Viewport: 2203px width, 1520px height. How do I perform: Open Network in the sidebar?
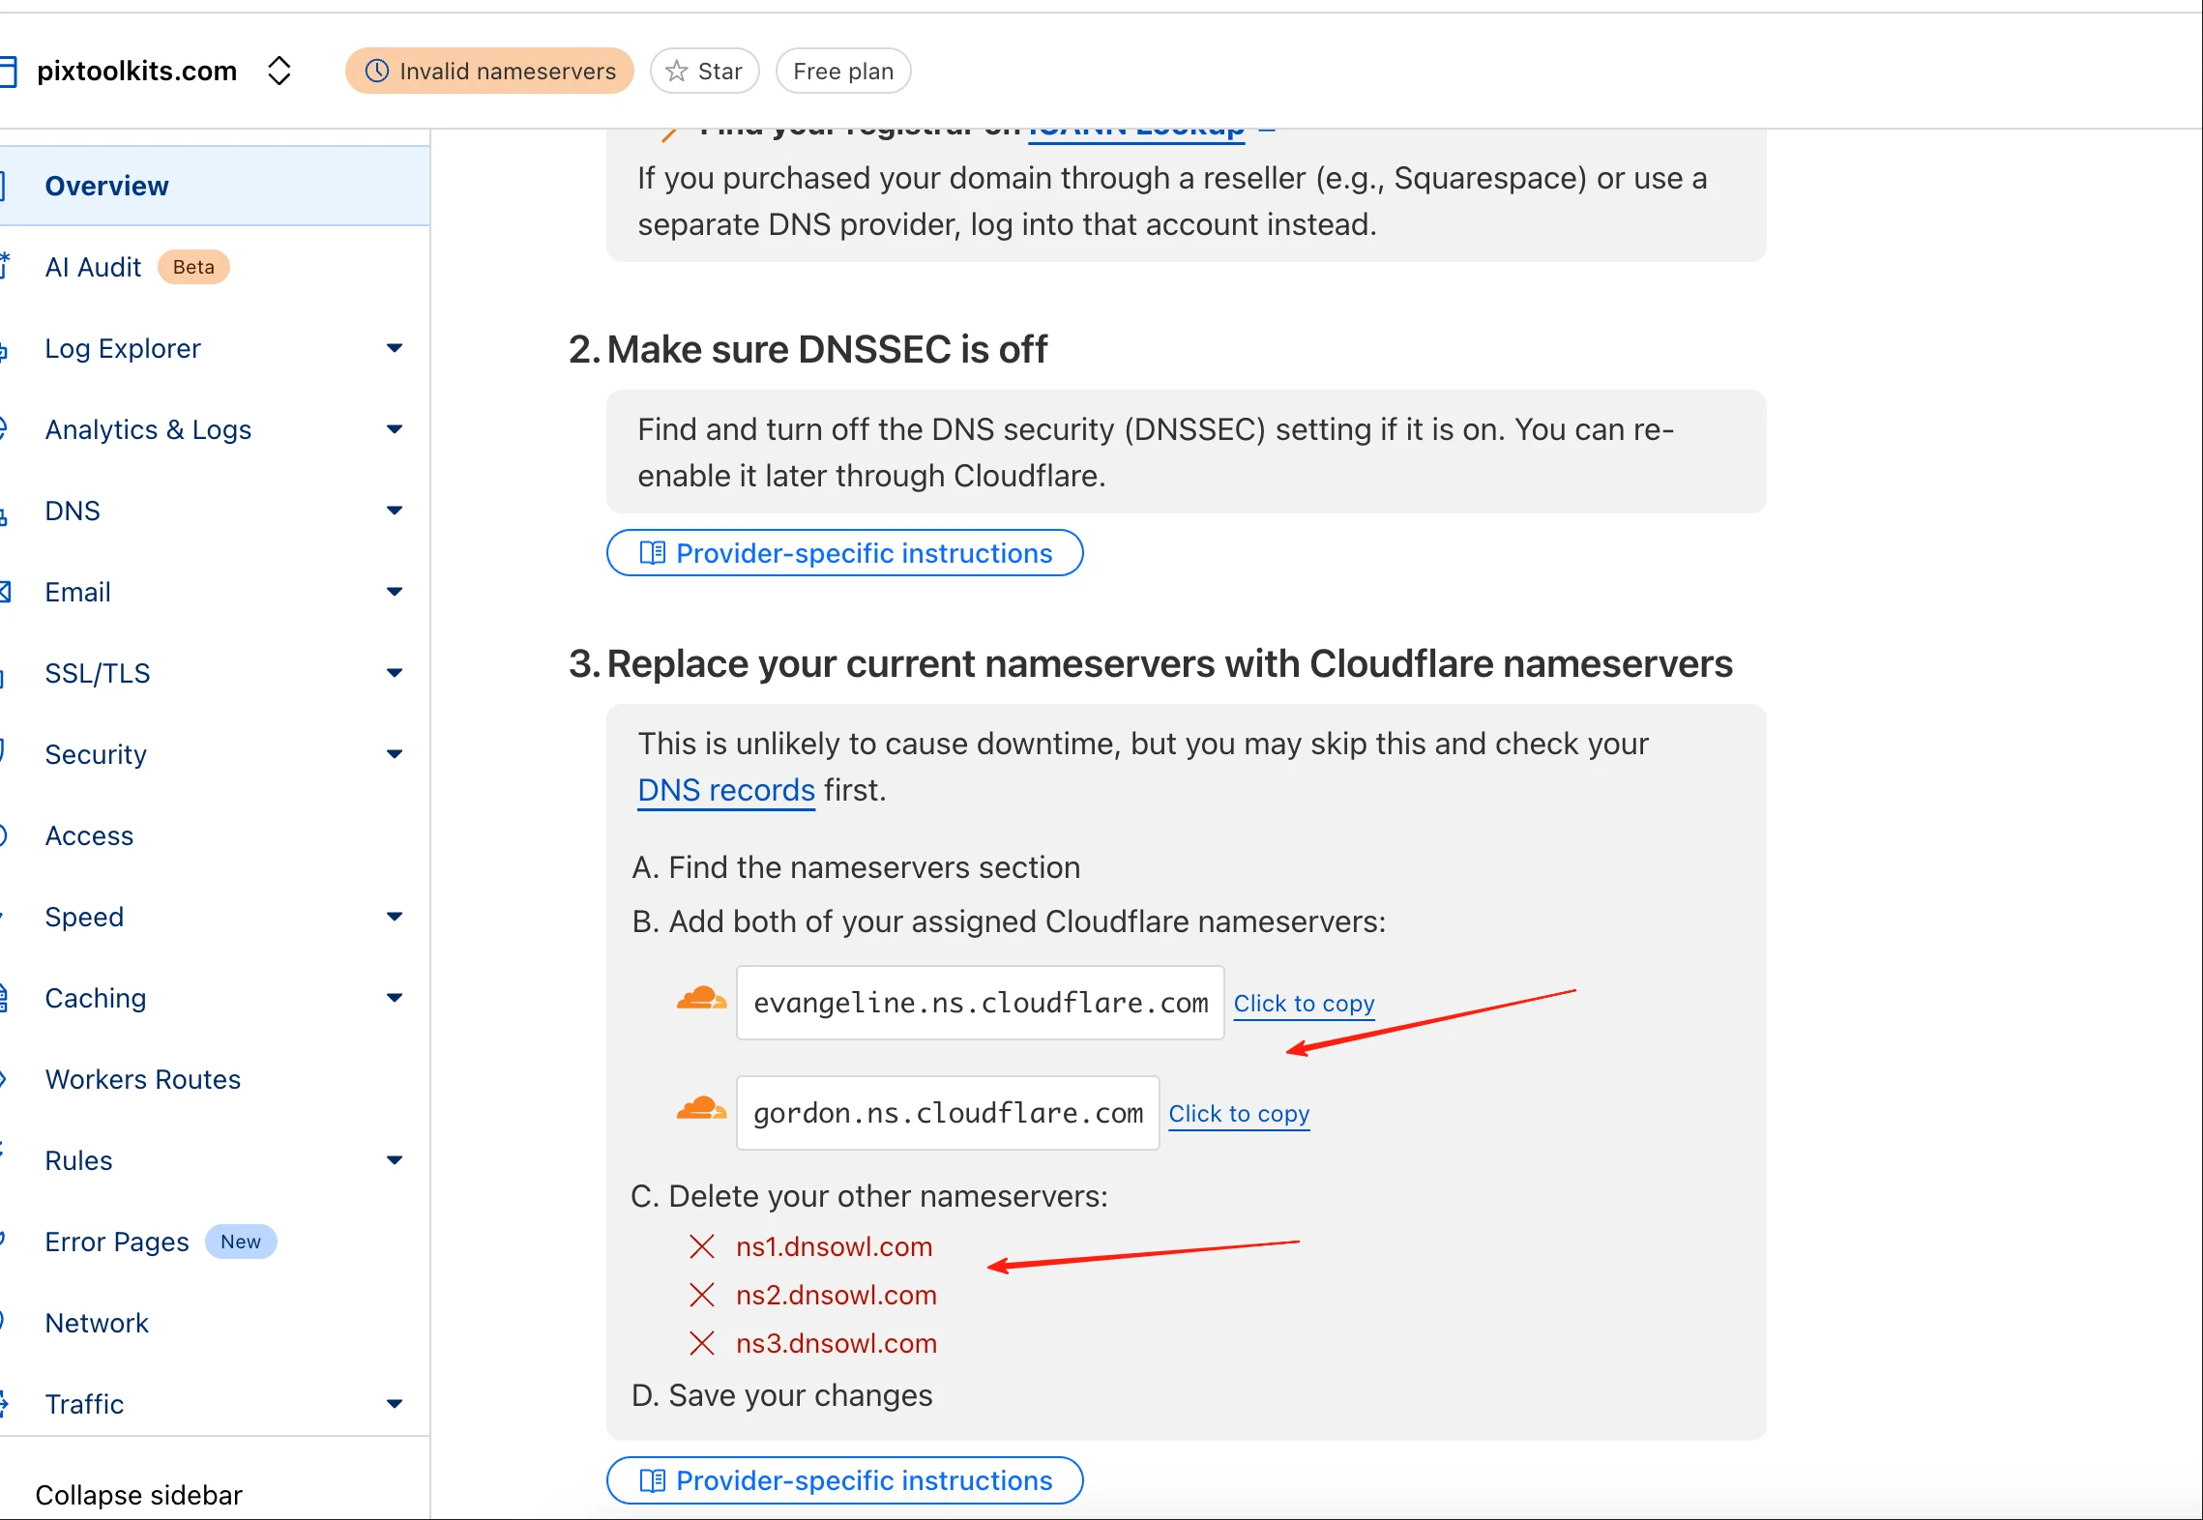click(x=97, y=1323)
